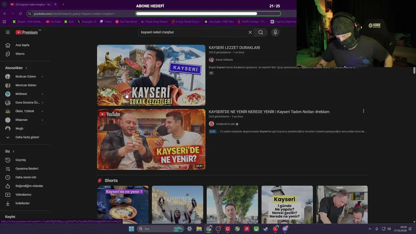Open TADIM NOTLARI channel avatar

(211, 124)
